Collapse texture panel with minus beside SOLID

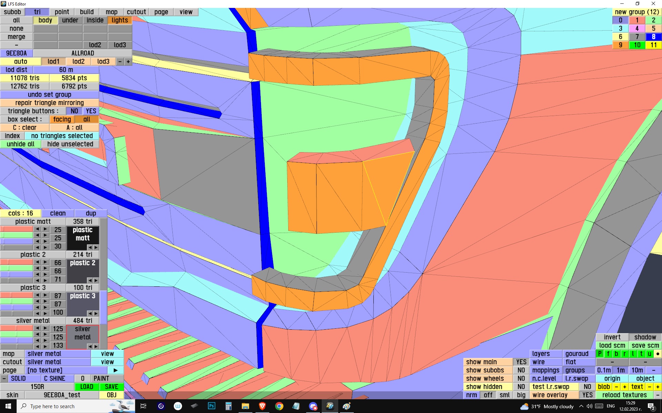(x=4, y=378)
